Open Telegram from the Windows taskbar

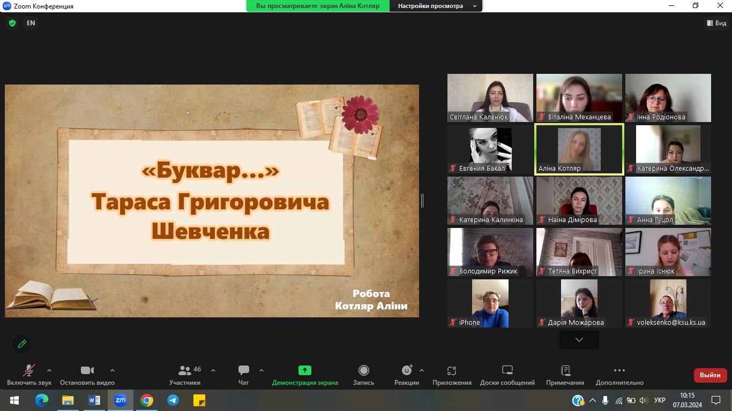pyautogui.click(x=173, y=400)
